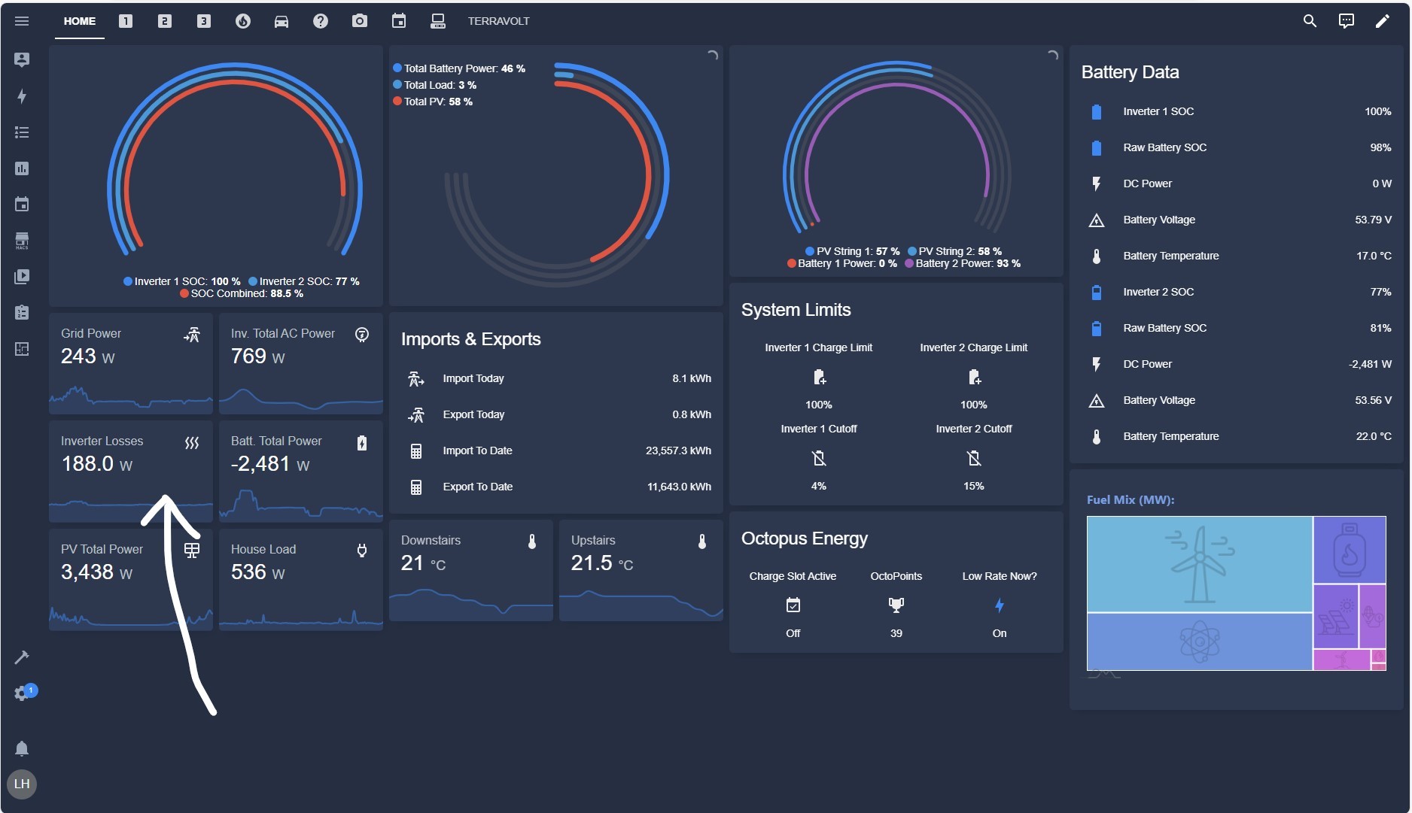Open the Grid Power sensor card
The width and height of the screenshot is (1412, 813).
click(x=131, y=363)
